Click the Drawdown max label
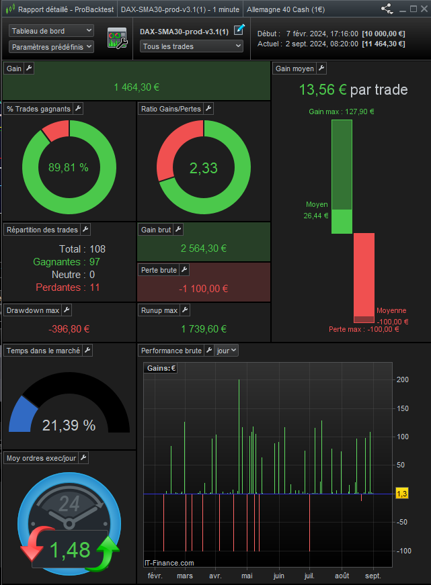431x585 pixels. tap(33, 310)
